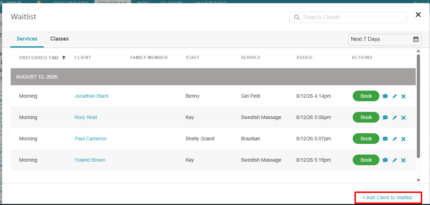Book Jonathan Black's Gel Pedi

pos(366,96)
